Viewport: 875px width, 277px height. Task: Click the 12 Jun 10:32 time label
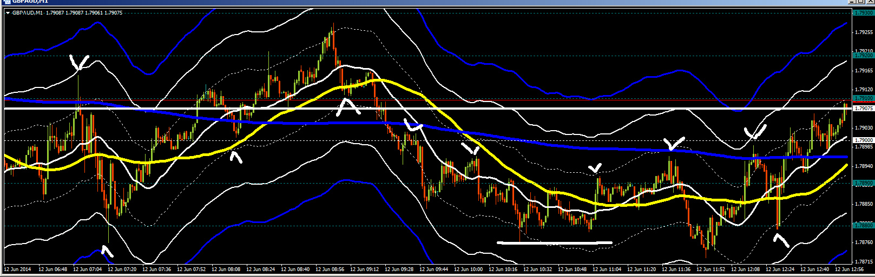tap(538, 269)
